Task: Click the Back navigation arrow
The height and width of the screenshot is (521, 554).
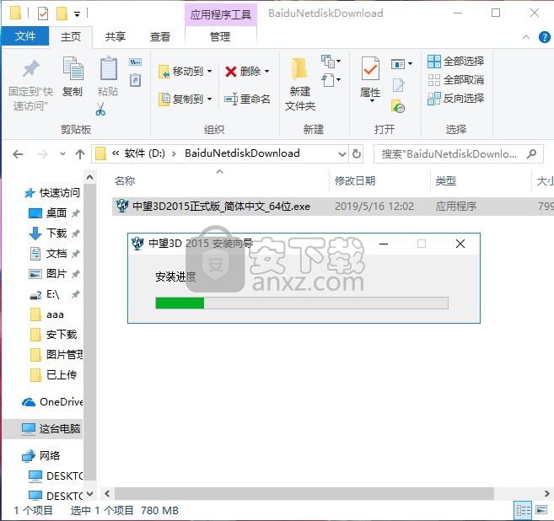Action: (x=18, y=154)
